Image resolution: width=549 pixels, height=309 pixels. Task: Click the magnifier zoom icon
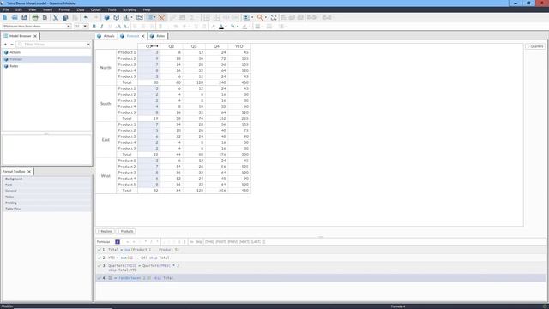coord(260,17)
